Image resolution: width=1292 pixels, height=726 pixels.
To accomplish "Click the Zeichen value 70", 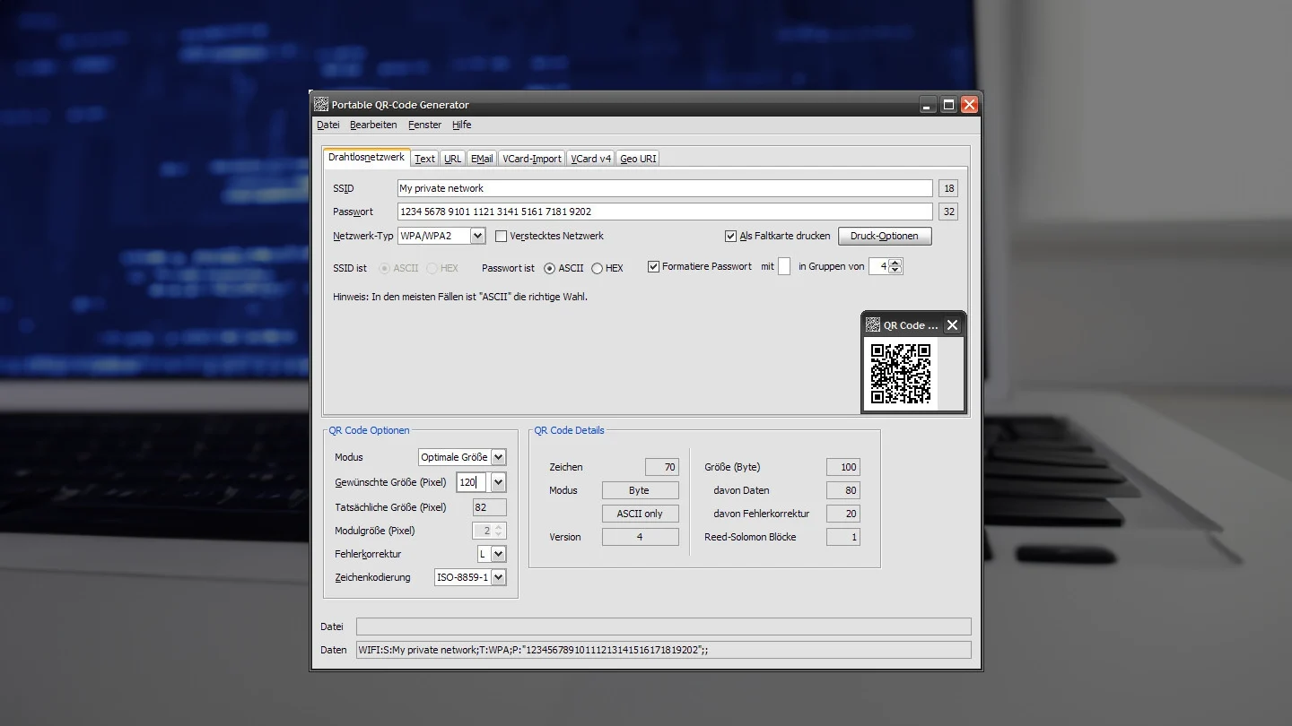I will [662, 467].
